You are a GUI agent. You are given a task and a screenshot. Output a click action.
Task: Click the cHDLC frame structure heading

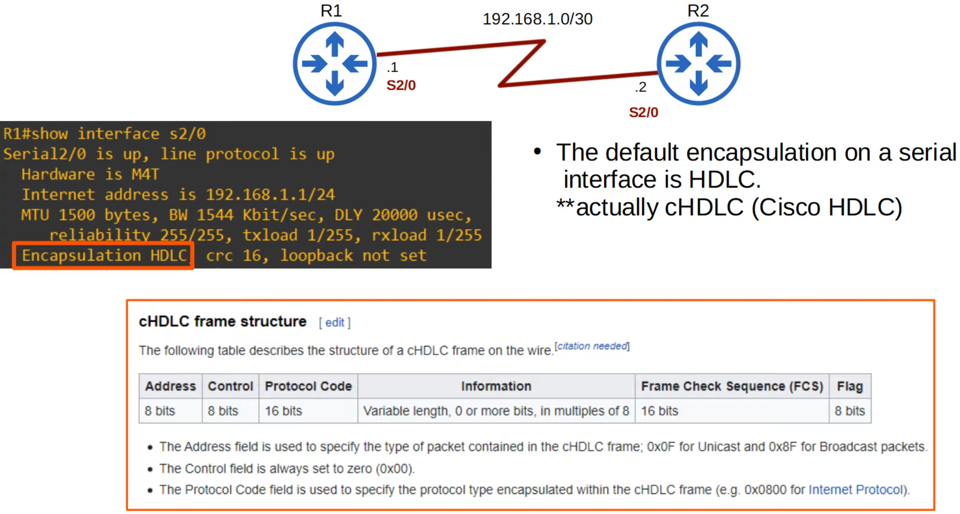pyautogui.click(x=223, y=321)
